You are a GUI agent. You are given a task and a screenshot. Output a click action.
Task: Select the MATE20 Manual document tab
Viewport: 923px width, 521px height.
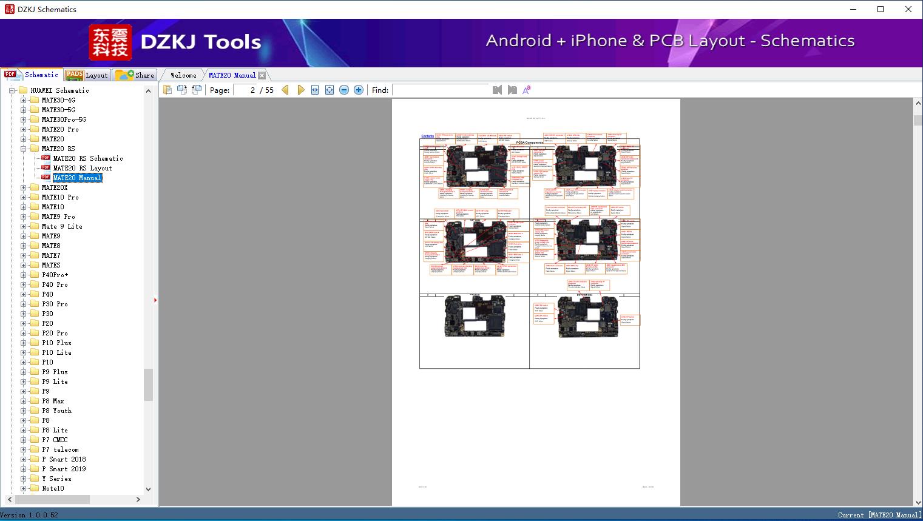coord(232,75)
